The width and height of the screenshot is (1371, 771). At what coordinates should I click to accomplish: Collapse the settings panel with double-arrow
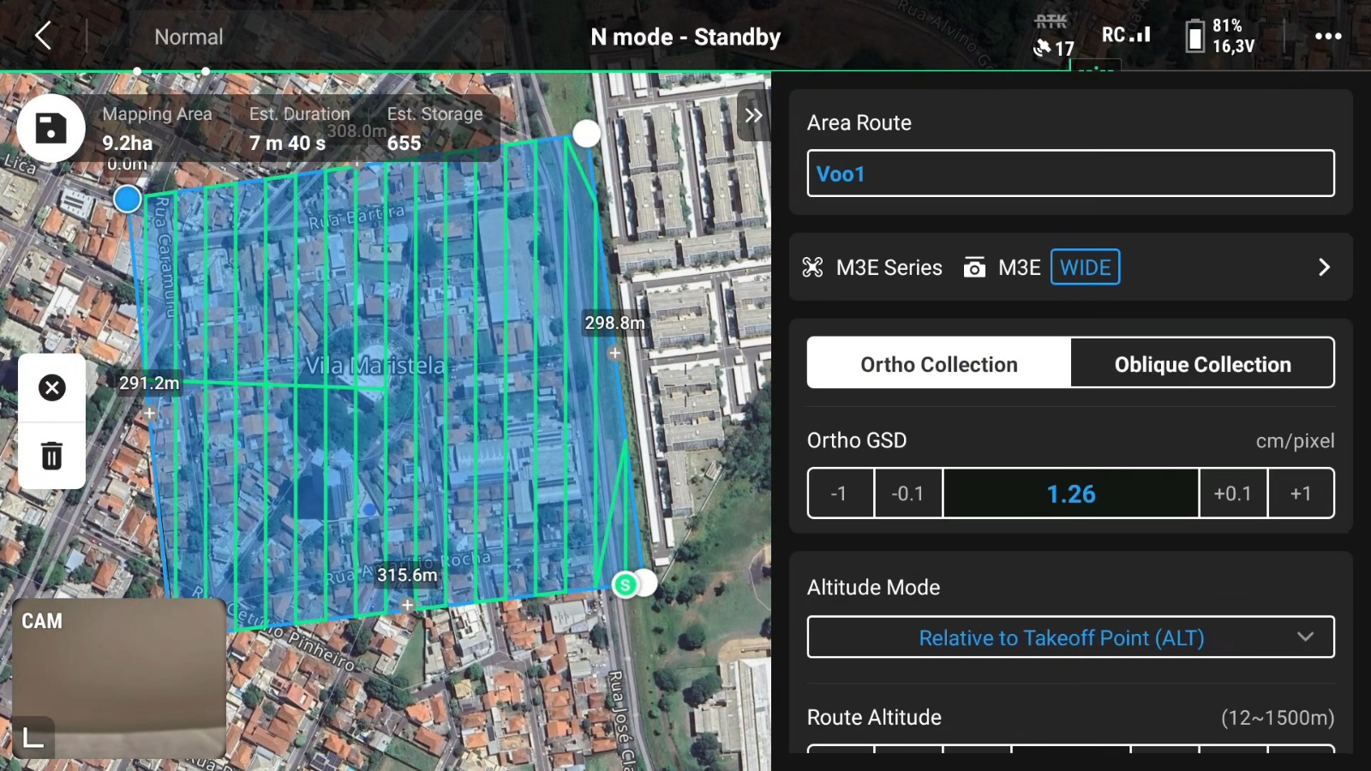(752, 116)
